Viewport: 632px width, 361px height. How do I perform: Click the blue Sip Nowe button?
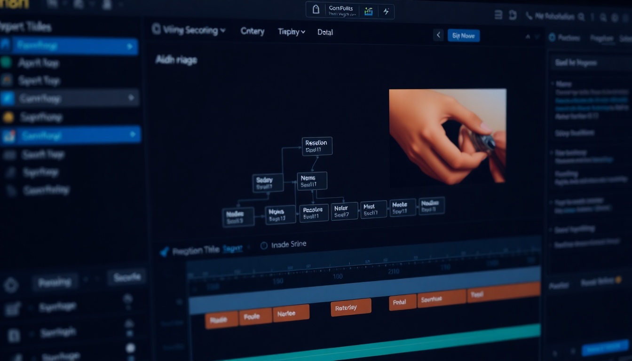point(463,36)
